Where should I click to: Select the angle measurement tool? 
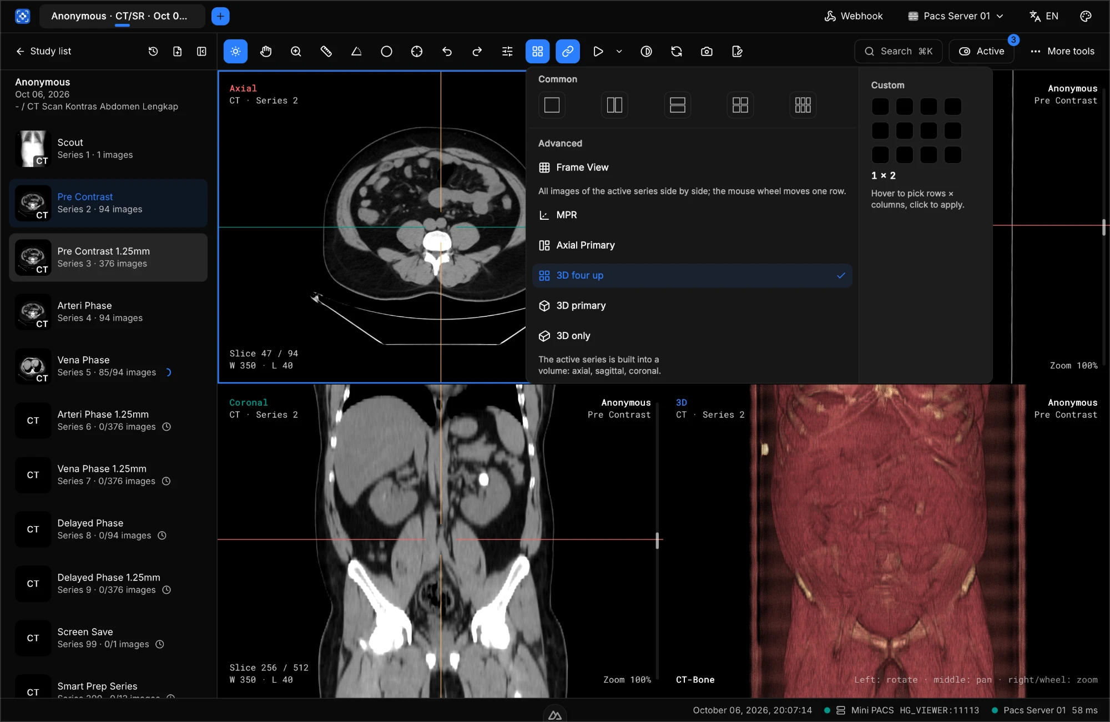tap(356, 52)
